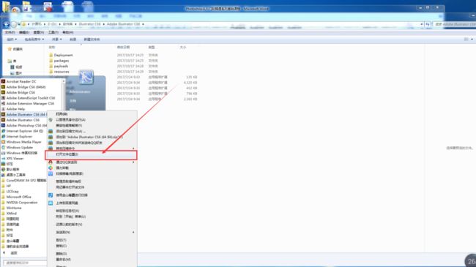Choose Open file location context item
This screenshot has width=476, height=267.
click(x=91, y=154)
